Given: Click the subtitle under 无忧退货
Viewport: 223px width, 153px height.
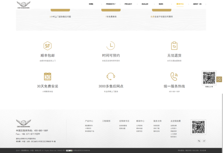Looking at the screenshot, I should pos(174,61).
